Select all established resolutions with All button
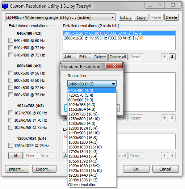 (x=16, y=156)
